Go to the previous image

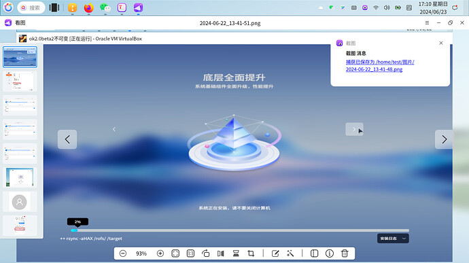coord(67,139)
